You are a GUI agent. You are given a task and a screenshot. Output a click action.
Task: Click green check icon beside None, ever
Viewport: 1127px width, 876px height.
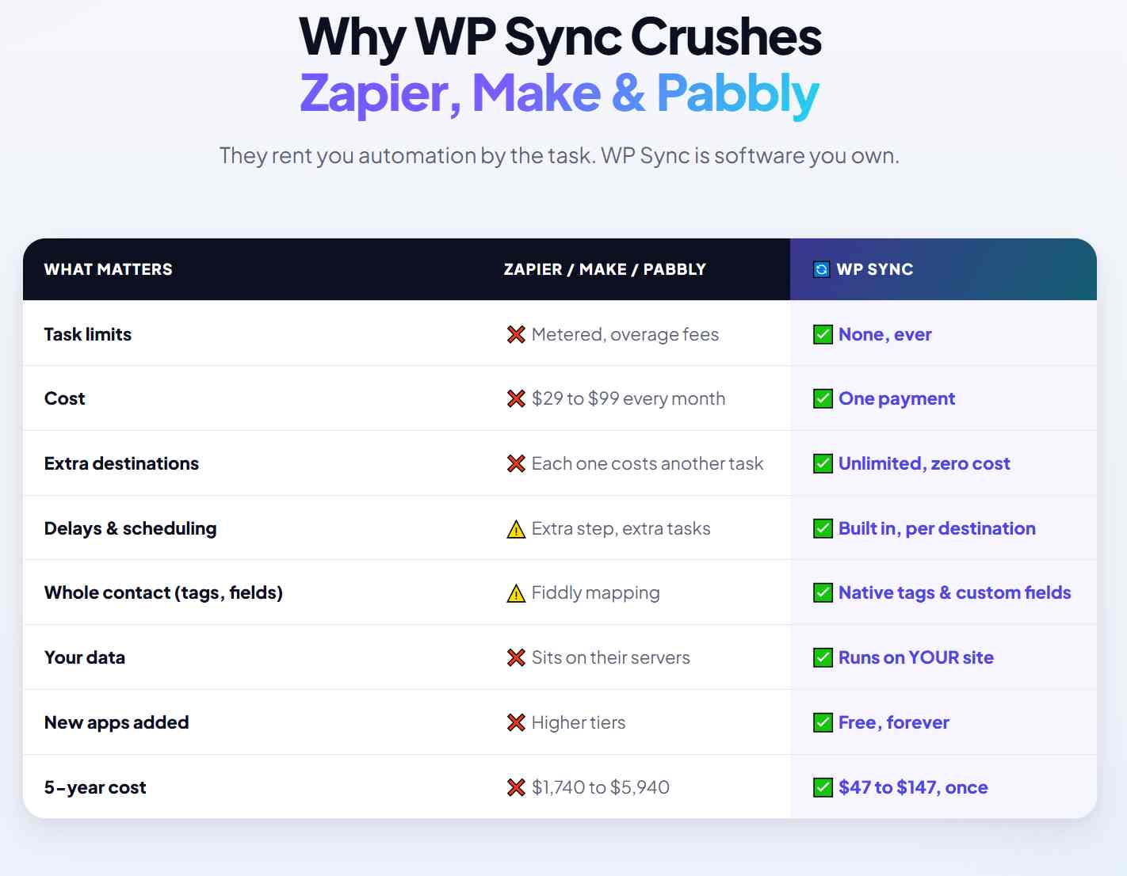point(823,334)
